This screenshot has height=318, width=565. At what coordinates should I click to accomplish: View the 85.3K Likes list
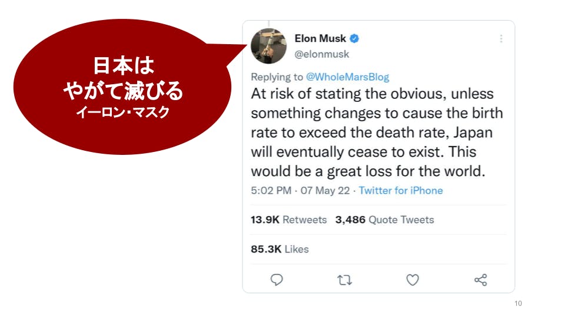point(280,249)
